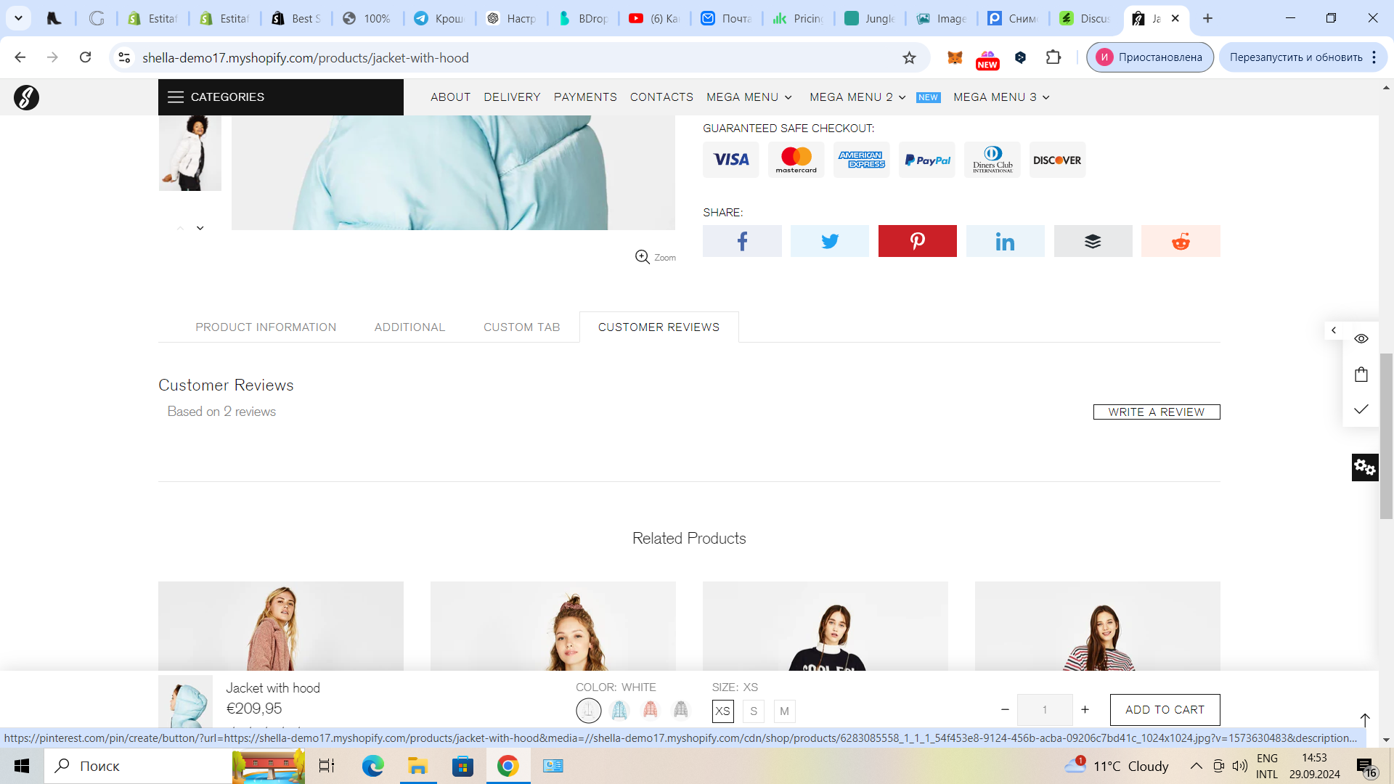Open Chrome three-dot menu

point(1374,57)
